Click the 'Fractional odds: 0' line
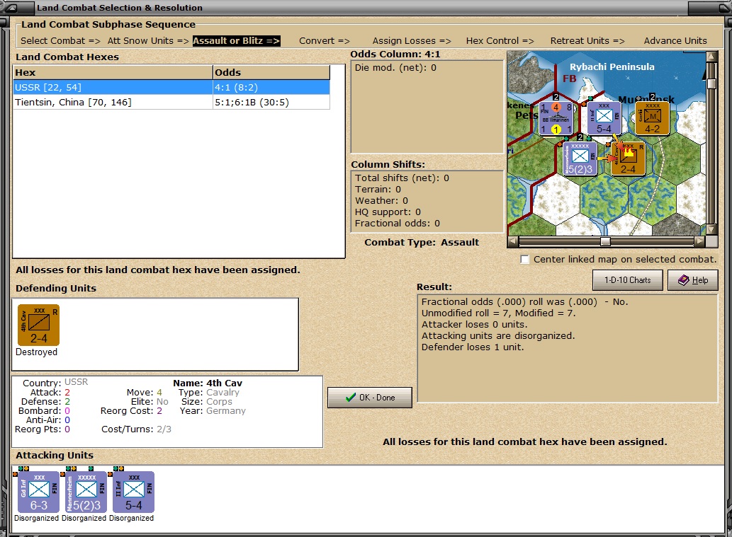Screen dimensions: 732x537 point(398,224)
